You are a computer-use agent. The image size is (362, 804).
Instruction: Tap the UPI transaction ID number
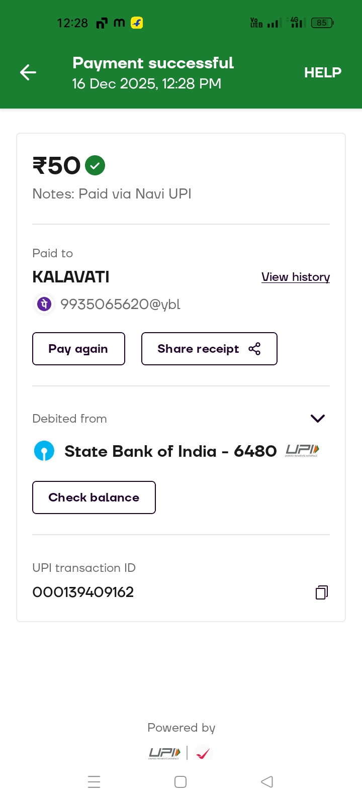click(x=83, y=592)
